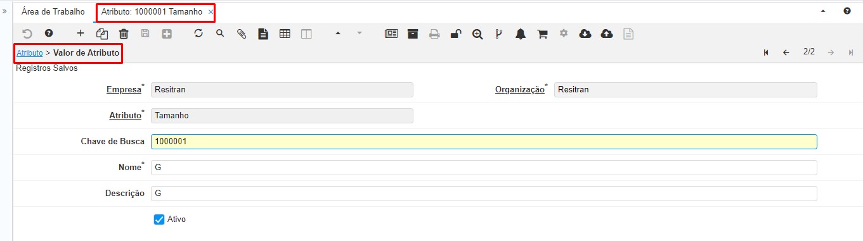
Task: Click the Save and New icon
Action: pyautogui.click(x=167, y=34)
